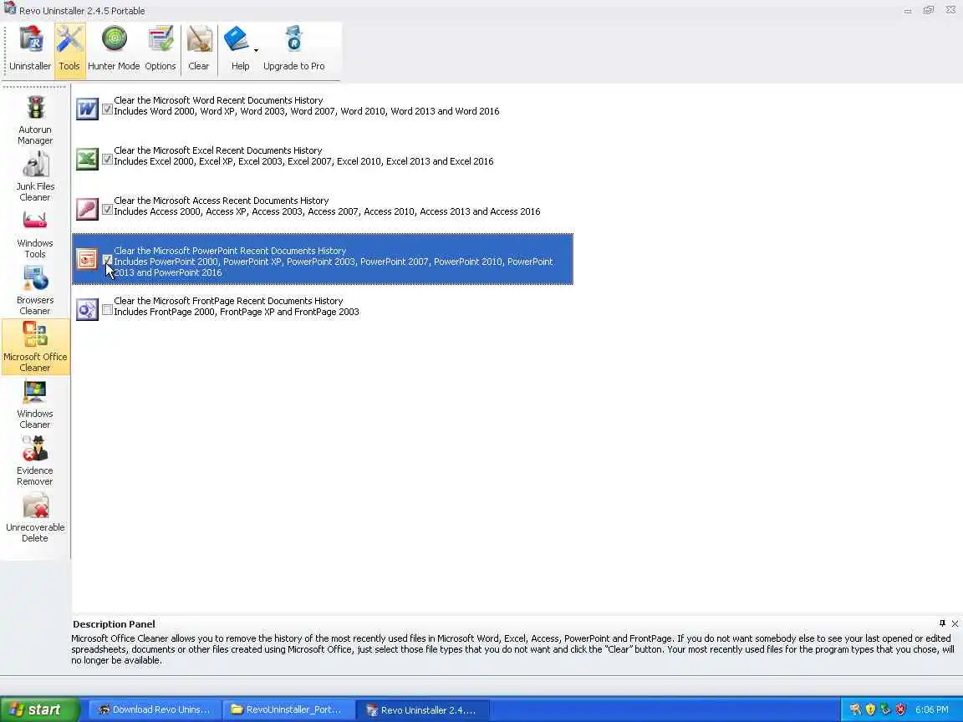Open Browsers Cleaner tool
Viewport: 963px width, 722px height.
click(35, 291)
